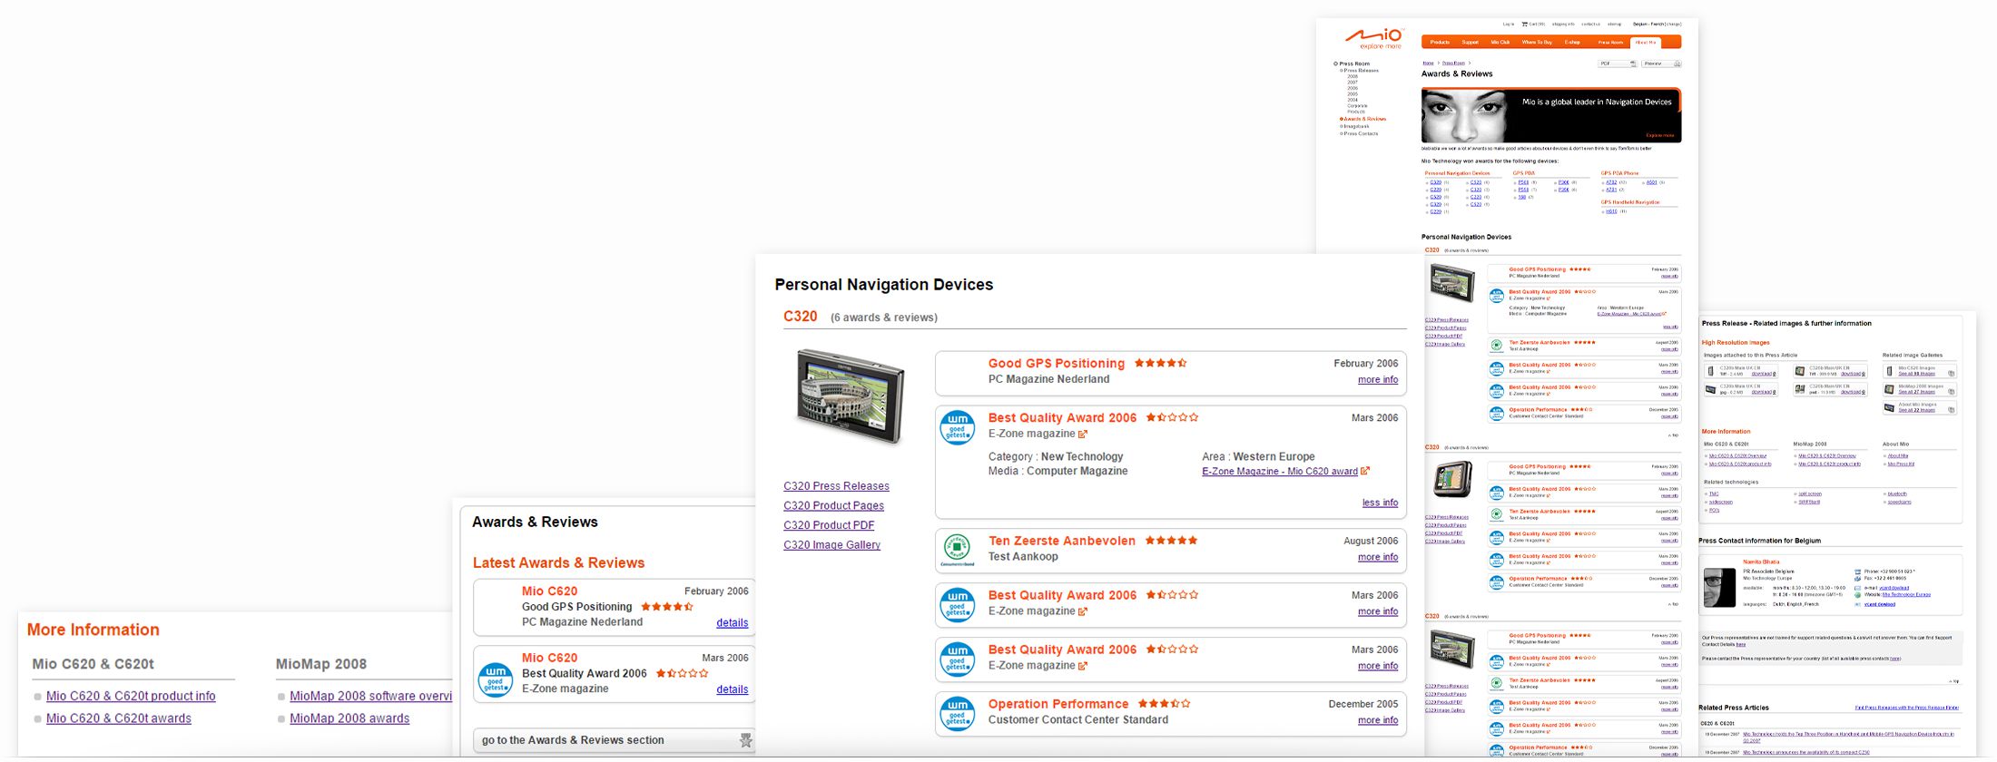The height and width of the screenshot is (762, 1997).
Task: Expand more info for Operation Performance
Action: click(x=1377, y=720)
